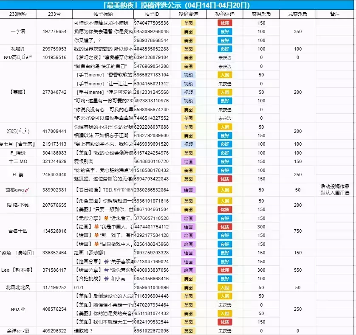
Task: Select the 233号 cell 197276654
Action: (x=54, y=32)
